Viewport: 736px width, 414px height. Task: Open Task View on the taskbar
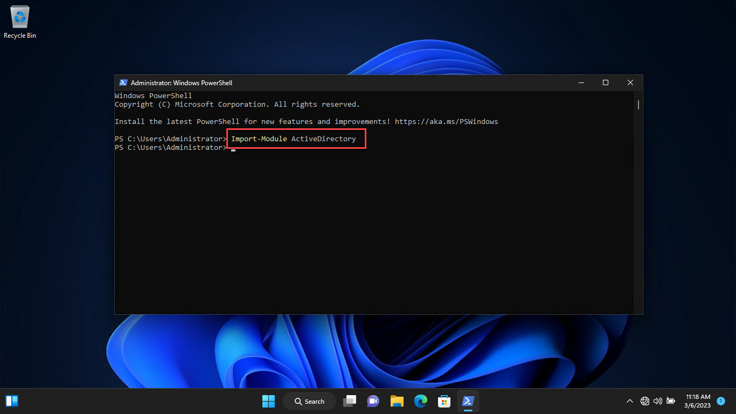click(x=350, y=401)
